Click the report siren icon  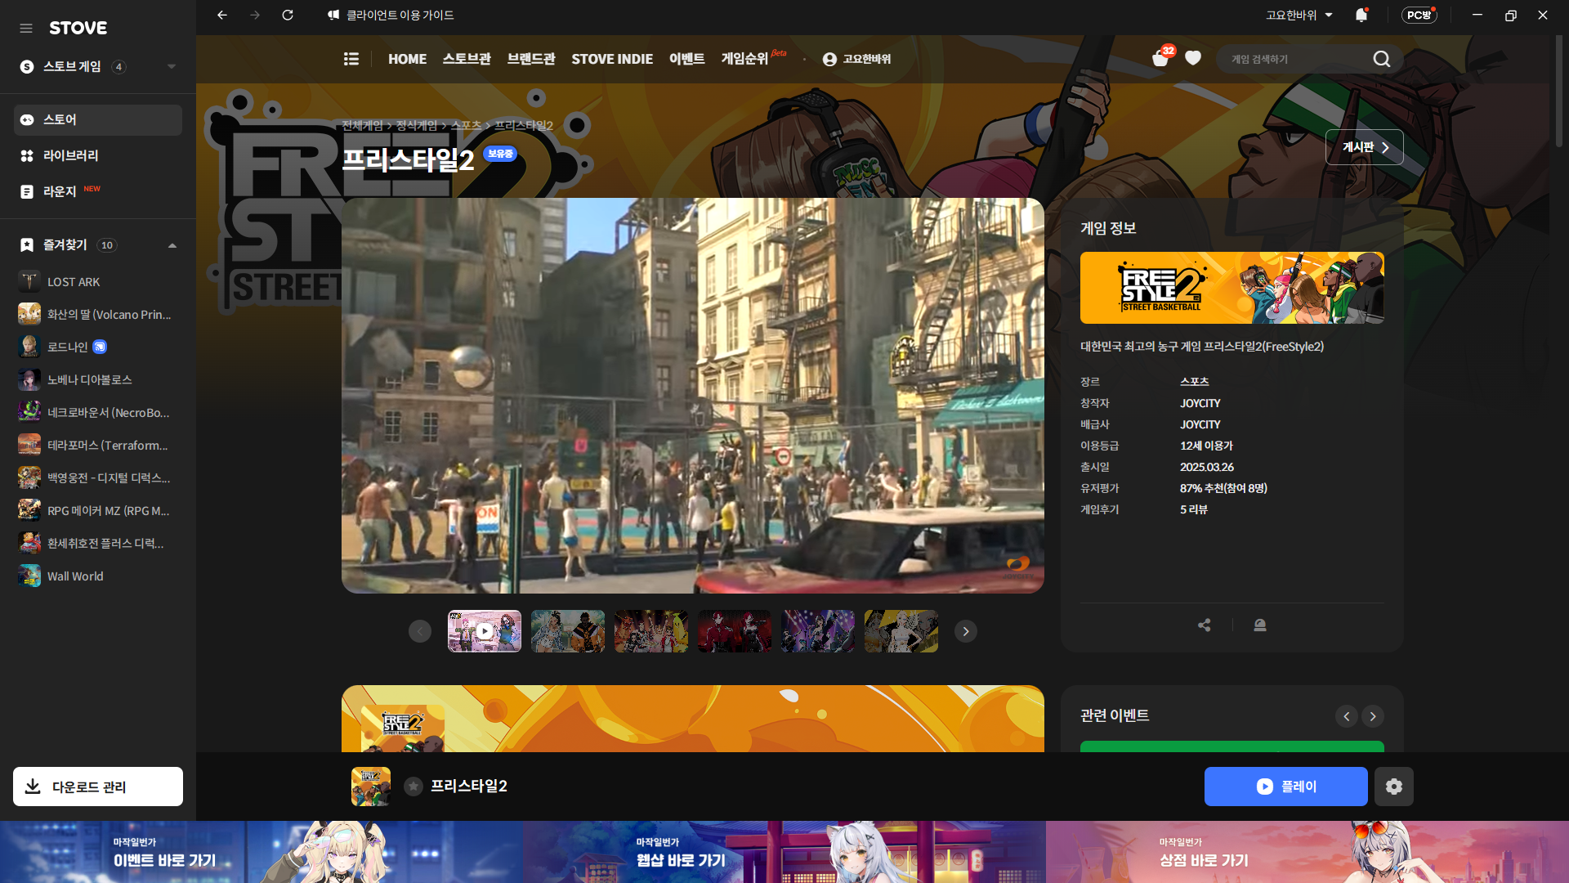[1260, 625]
